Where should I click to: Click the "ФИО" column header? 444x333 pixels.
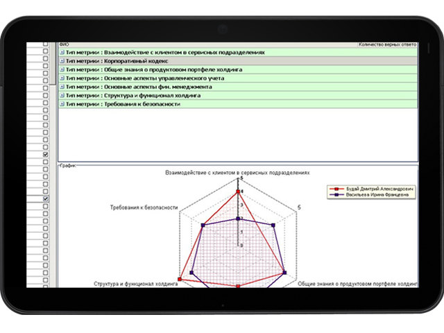(65, 44)
